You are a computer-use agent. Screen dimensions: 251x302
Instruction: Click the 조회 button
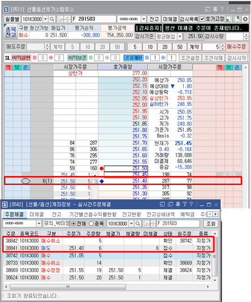click(x=211, y=224)
